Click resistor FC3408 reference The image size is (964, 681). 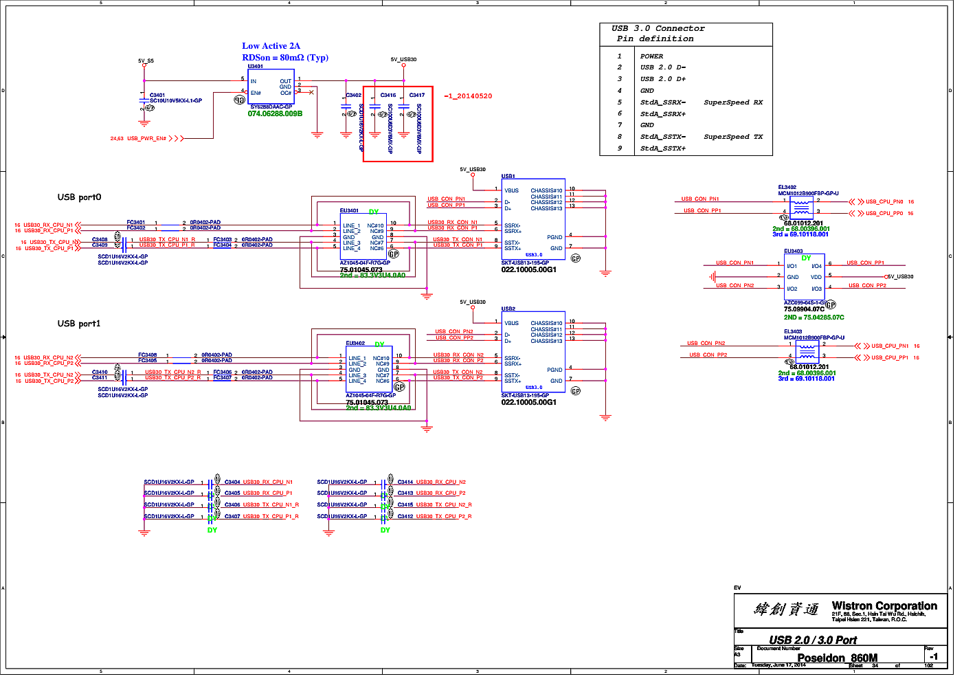tap(147, 355)
